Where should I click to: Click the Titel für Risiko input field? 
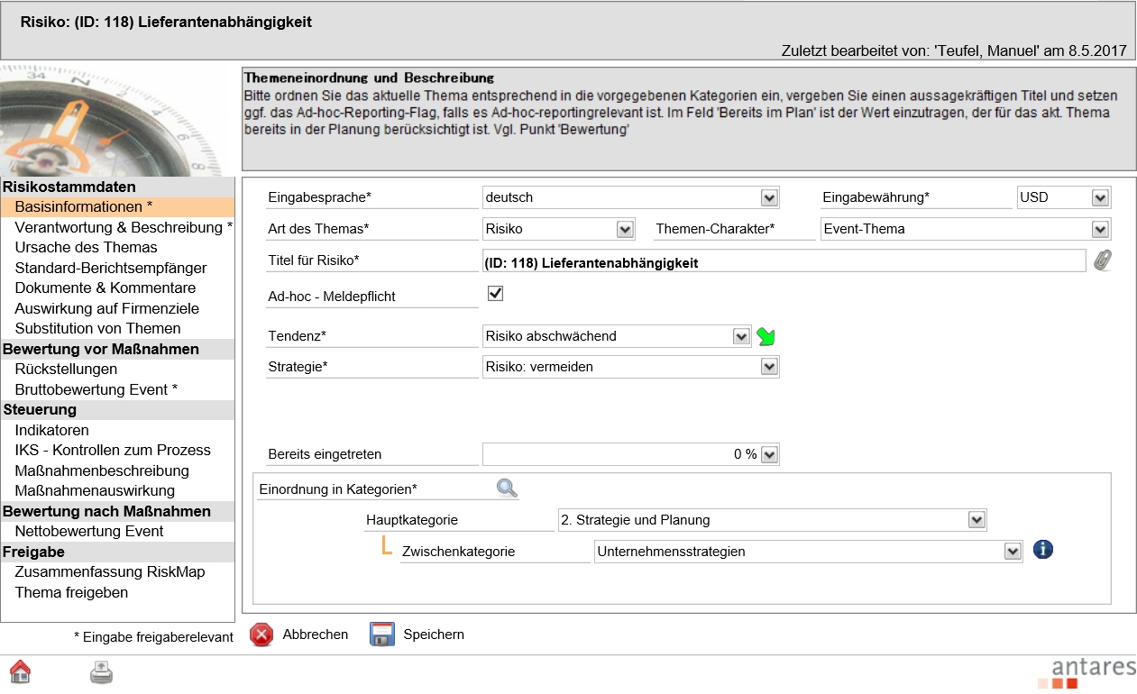[x=783, y=262]
